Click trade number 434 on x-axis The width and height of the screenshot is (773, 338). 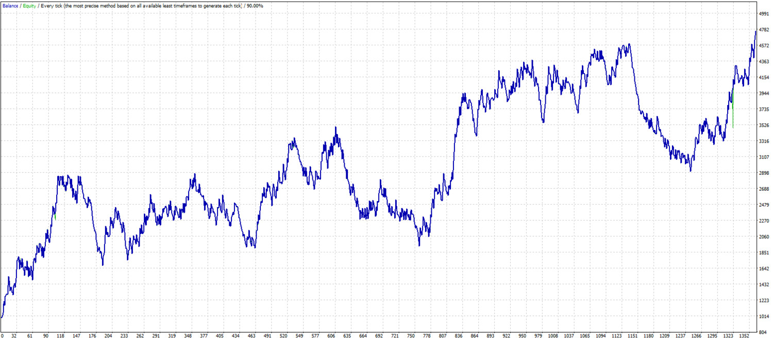[x=236, y=335]
